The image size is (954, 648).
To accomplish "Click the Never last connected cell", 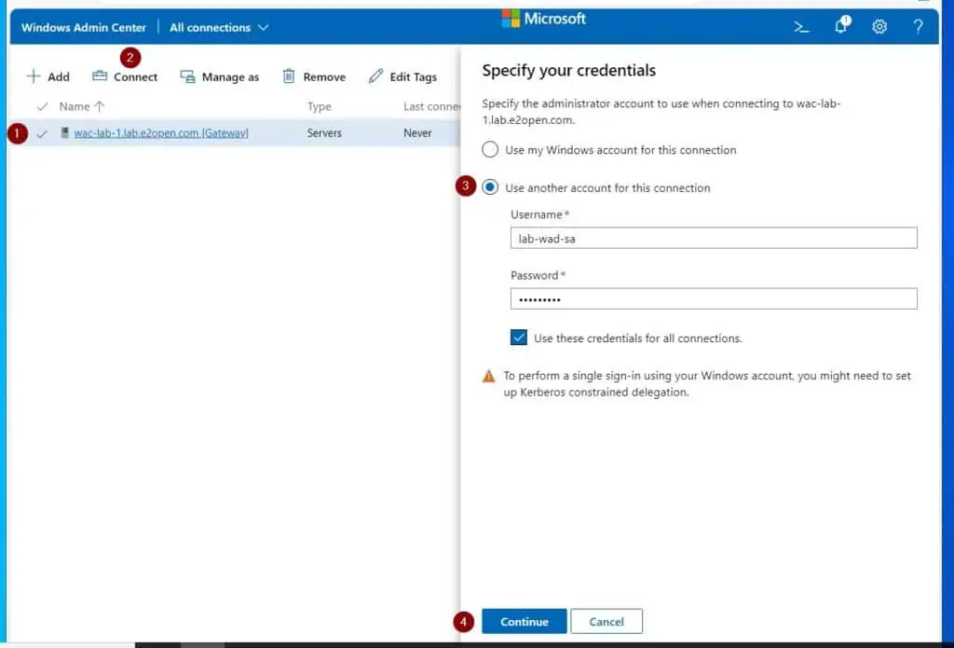I will tap(417, 132).
